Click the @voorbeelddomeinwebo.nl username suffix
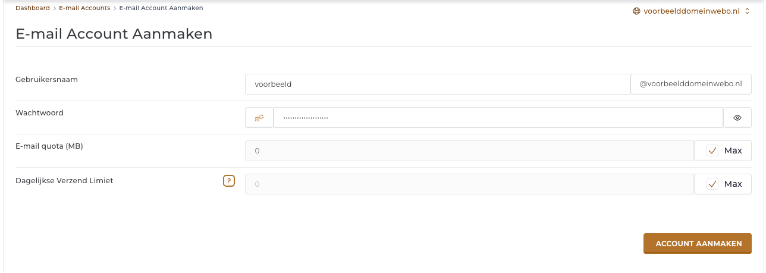This screenshot has height=273, width=766. [690, 84]
